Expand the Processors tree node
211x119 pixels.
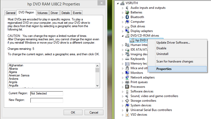(123, 87)
